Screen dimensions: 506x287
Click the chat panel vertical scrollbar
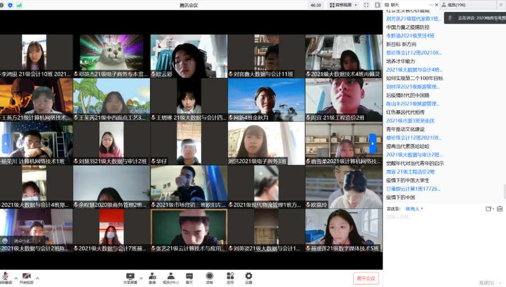click(x=504, y=191)
